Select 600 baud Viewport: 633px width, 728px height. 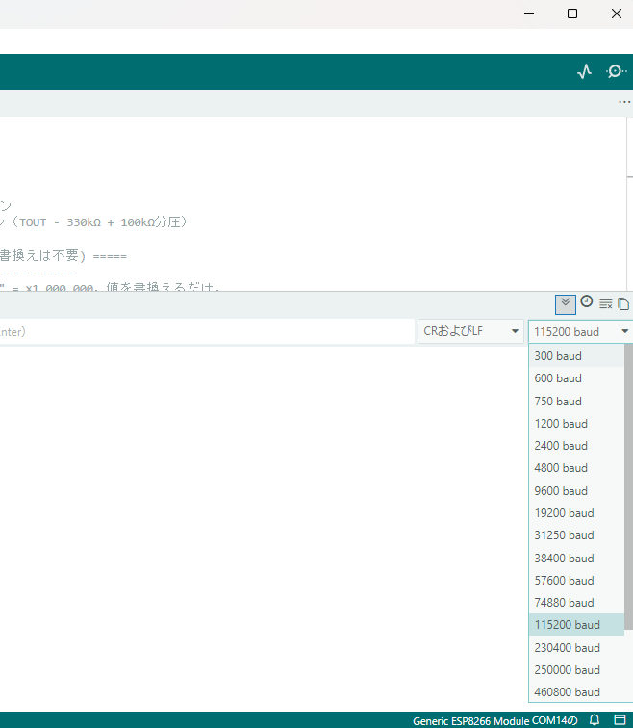click(x=576, y=378)
